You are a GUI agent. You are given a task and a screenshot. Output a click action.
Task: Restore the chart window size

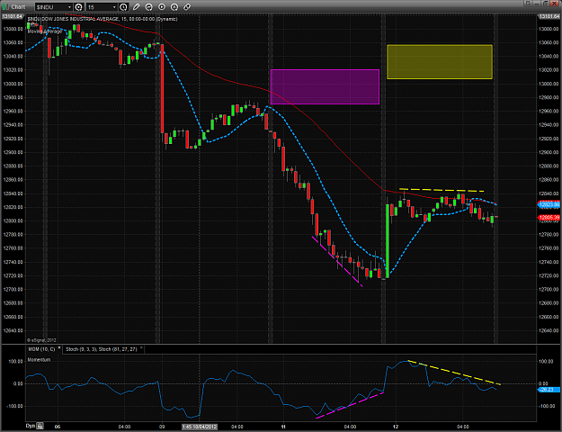(546, 4)
